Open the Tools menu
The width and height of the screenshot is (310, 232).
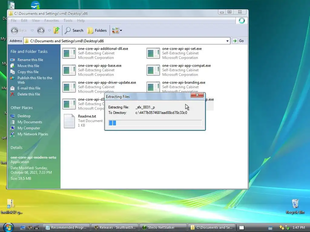[x=68, y=21]
